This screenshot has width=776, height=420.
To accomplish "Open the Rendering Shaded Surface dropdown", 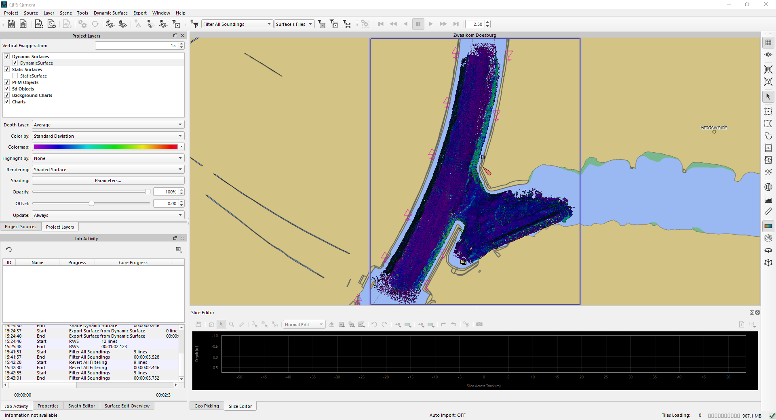I will point(108,170).
